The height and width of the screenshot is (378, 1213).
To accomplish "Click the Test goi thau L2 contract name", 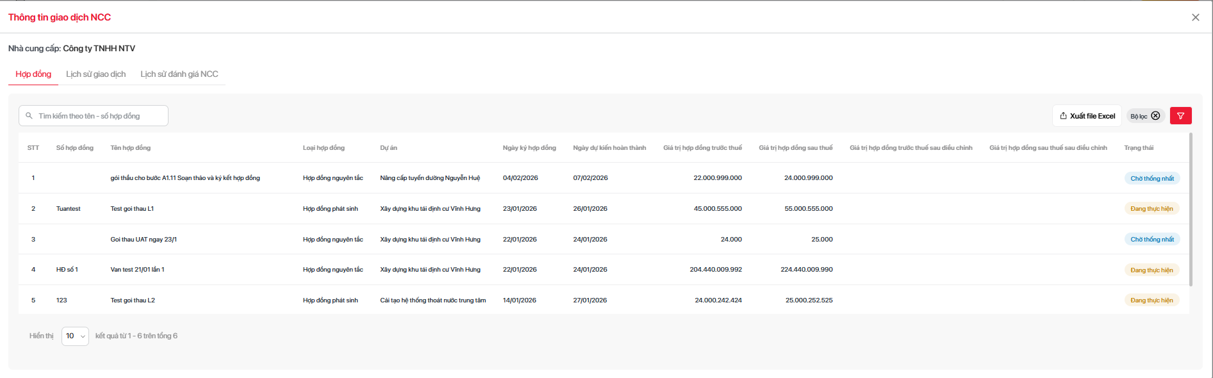I will click(133, 300).
